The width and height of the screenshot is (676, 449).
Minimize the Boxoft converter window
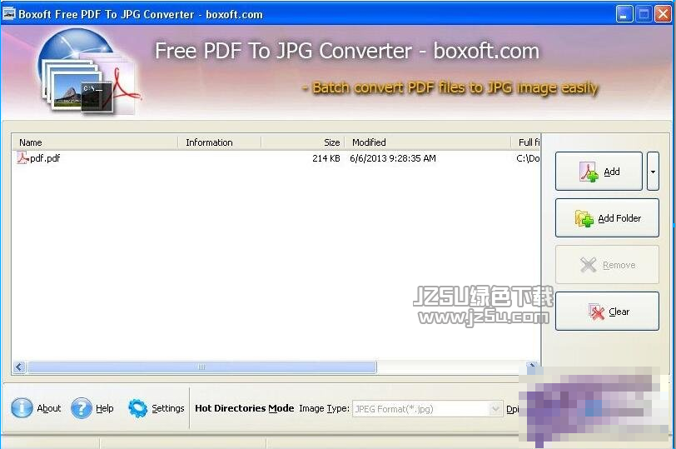click(x=624, y=14)
